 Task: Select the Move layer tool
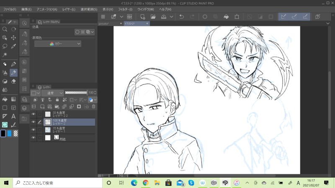click(13, 38)
